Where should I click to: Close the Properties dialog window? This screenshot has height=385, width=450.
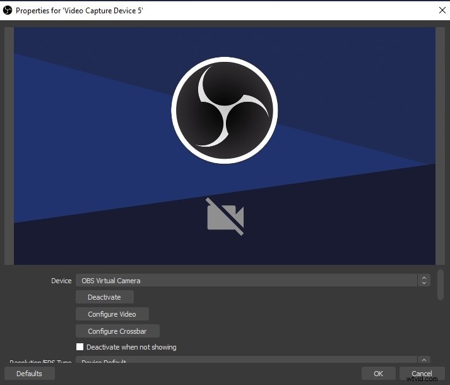click(x=442, y=10)
